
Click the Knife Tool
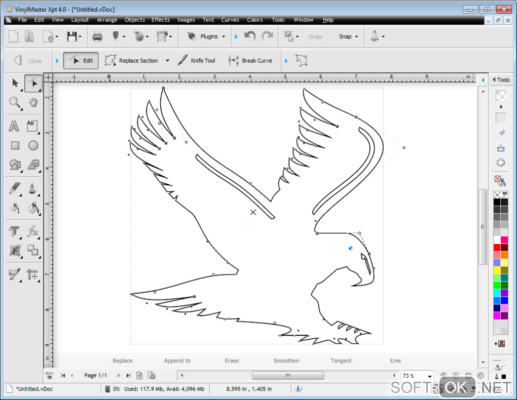tap(197, 61)
